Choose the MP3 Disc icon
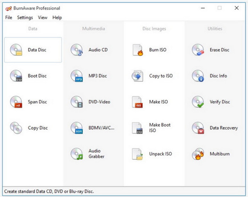The width and height of the screenshot is (248, 197). pyautogui.click(x=77, y=76)
